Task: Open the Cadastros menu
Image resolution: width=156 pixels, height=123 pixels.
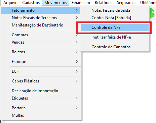Action: (x=31, y=3)
